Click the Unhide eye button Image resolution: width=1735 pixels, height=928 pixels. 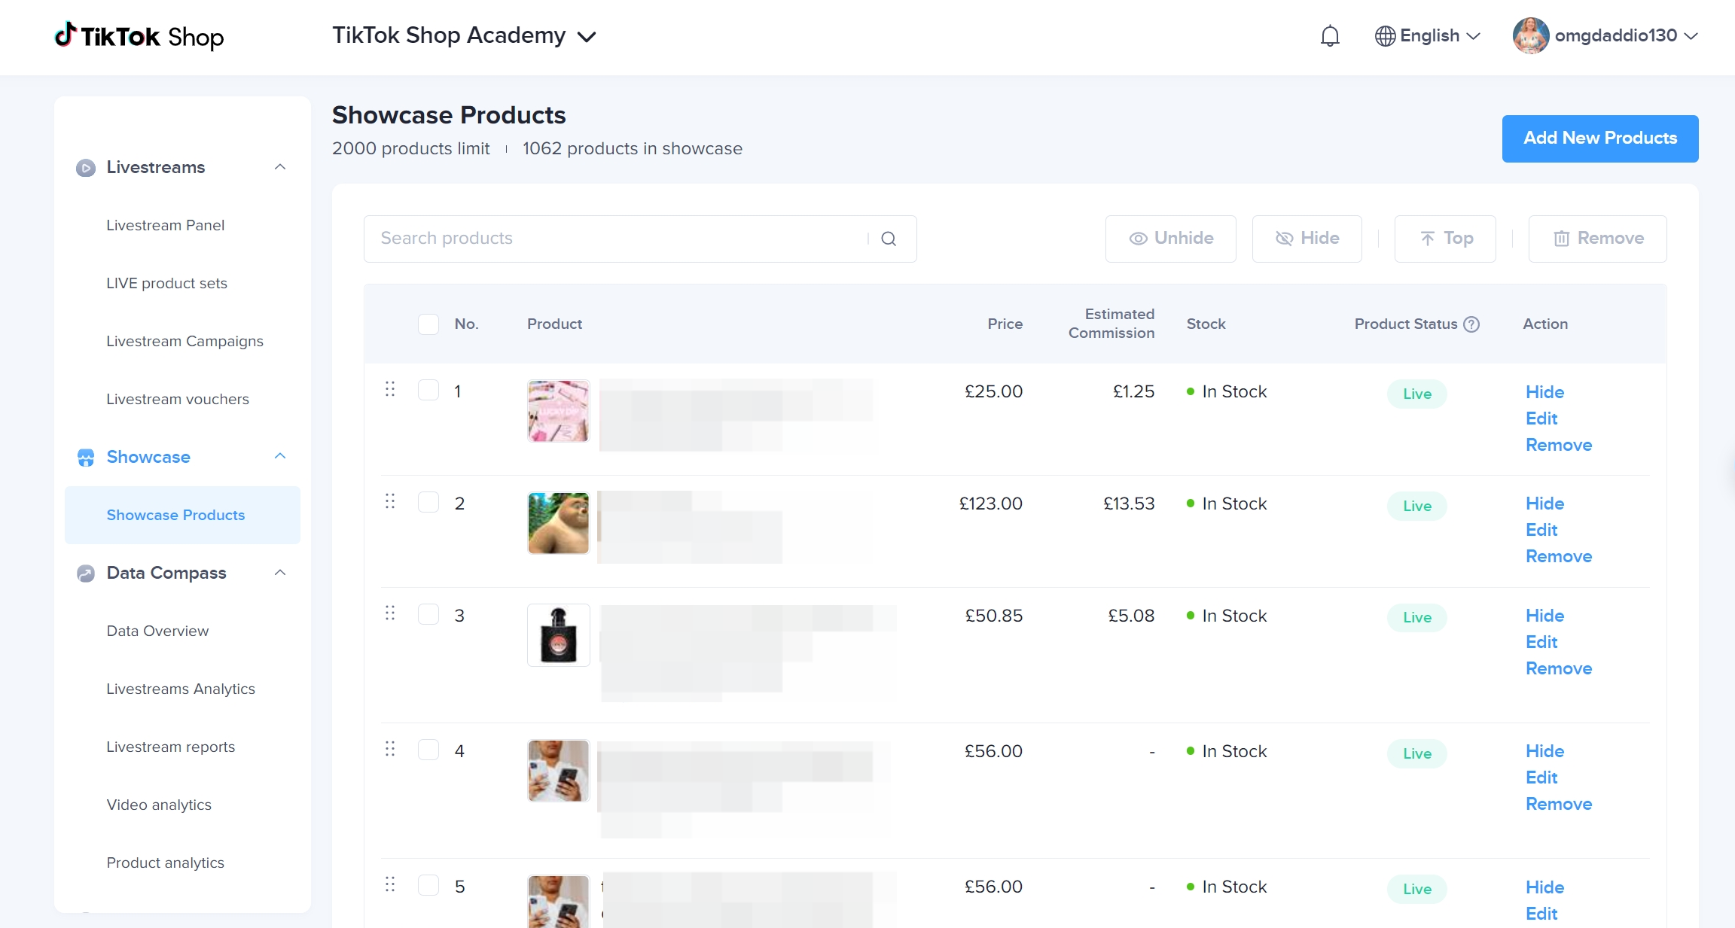1170,239
